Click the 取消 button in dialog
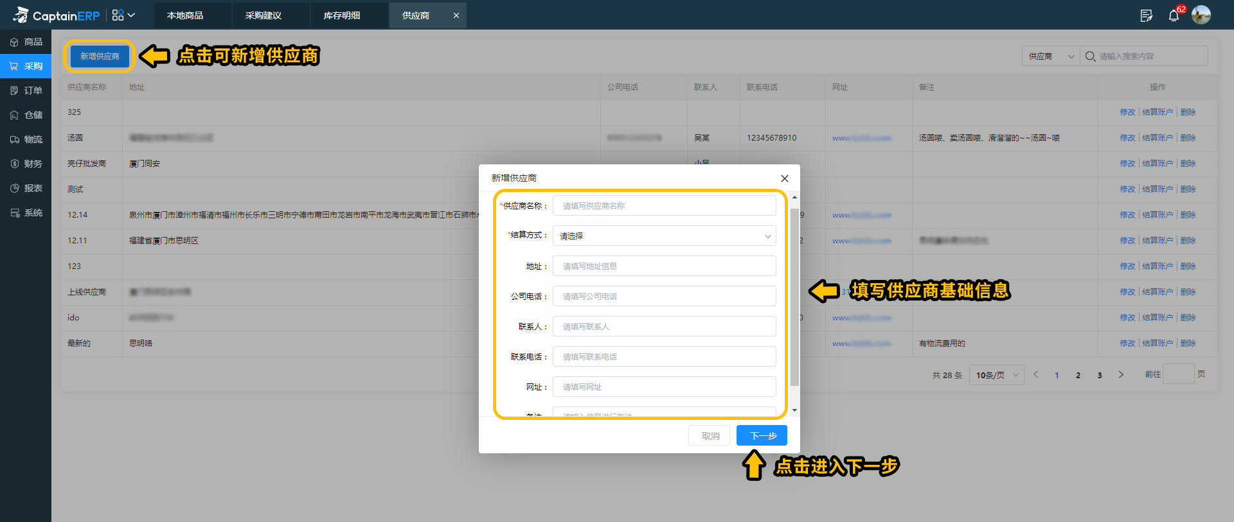 710,435
